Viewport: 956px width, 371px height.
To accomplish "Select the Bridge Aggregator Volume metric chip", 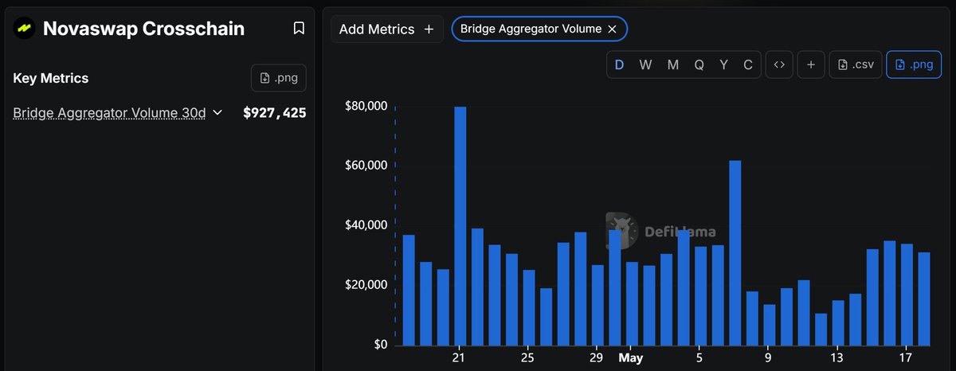I will (539, 29).
